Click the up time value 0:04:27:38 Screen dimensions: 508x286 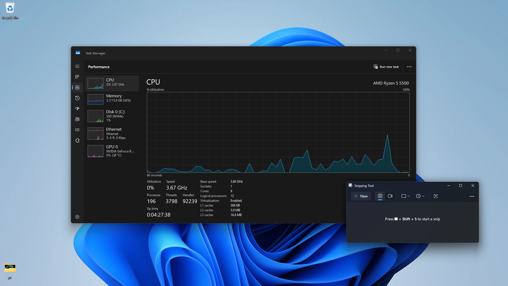tap(159, 215)
